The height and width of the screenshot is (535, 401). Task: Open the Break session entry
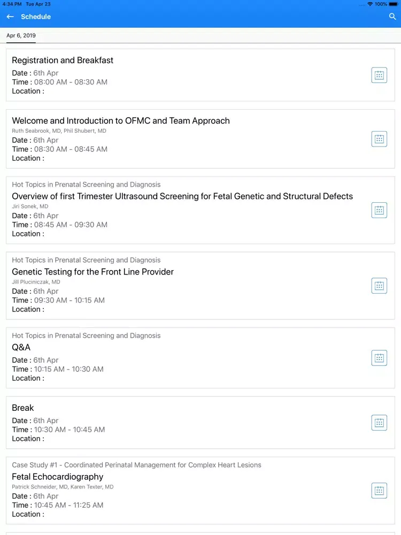coord(23,408)
